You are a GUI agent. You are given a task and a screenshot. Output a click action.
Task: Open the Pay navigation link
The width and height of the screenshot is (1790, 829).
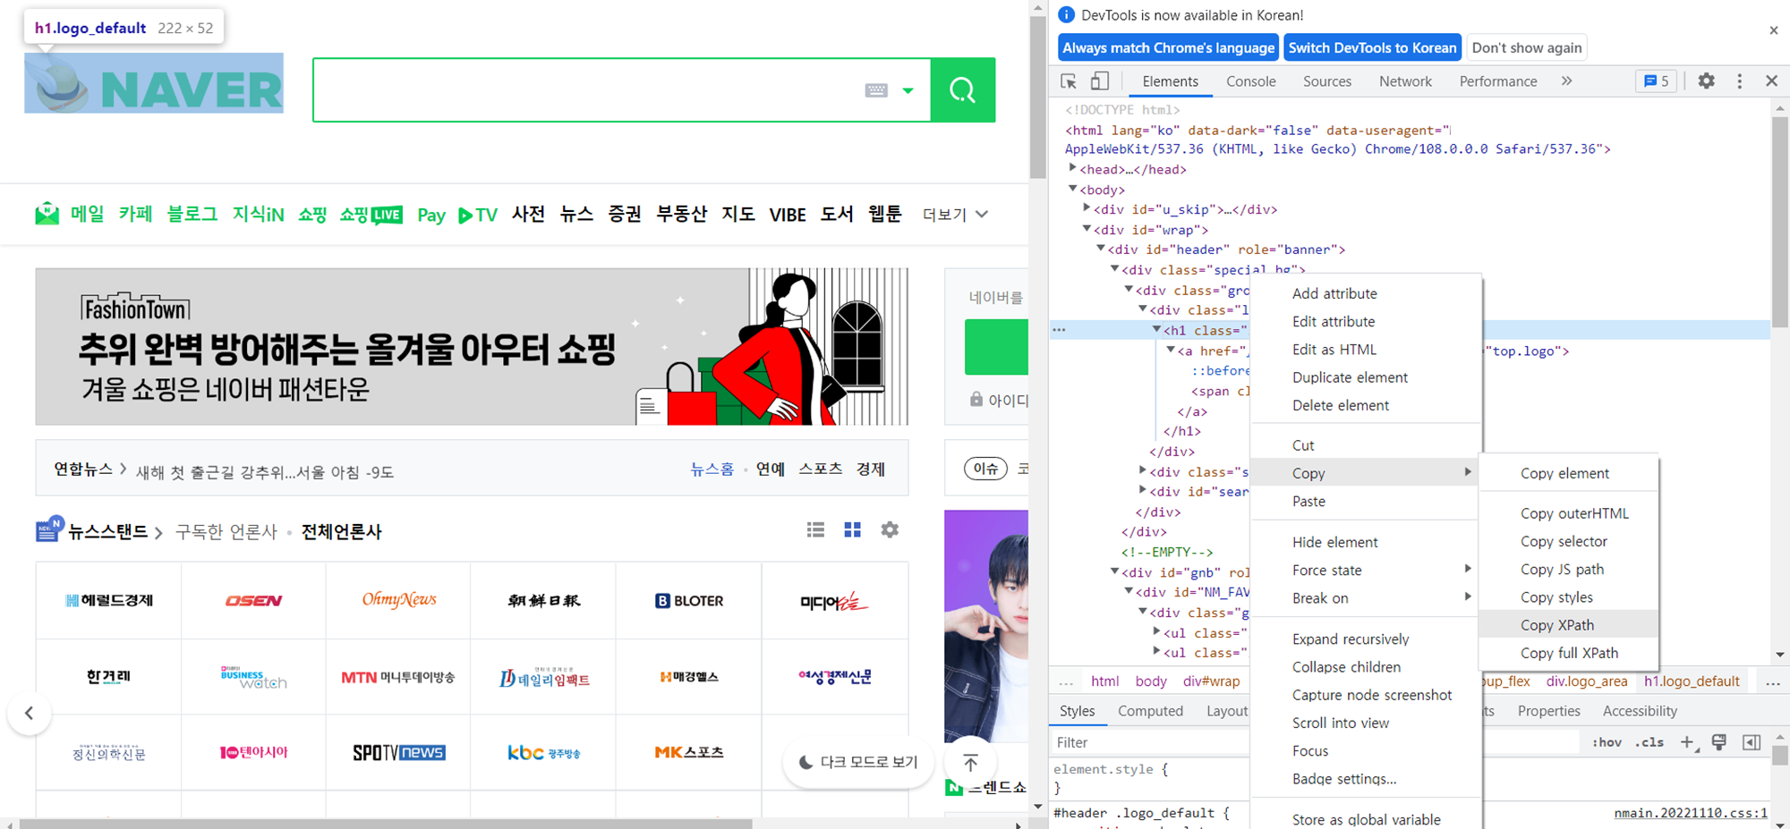pyautogui.click(x=431, y=215)
